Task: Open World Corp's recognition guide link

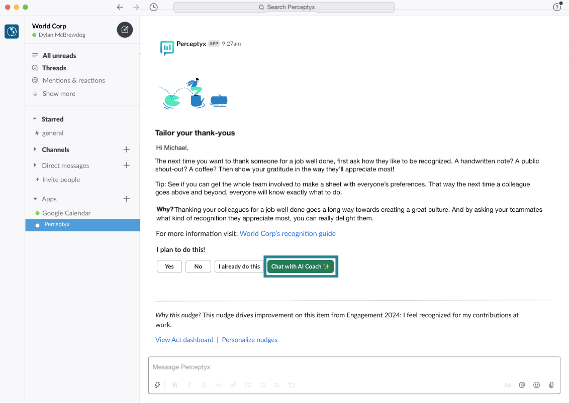Action: click(288, 233)
